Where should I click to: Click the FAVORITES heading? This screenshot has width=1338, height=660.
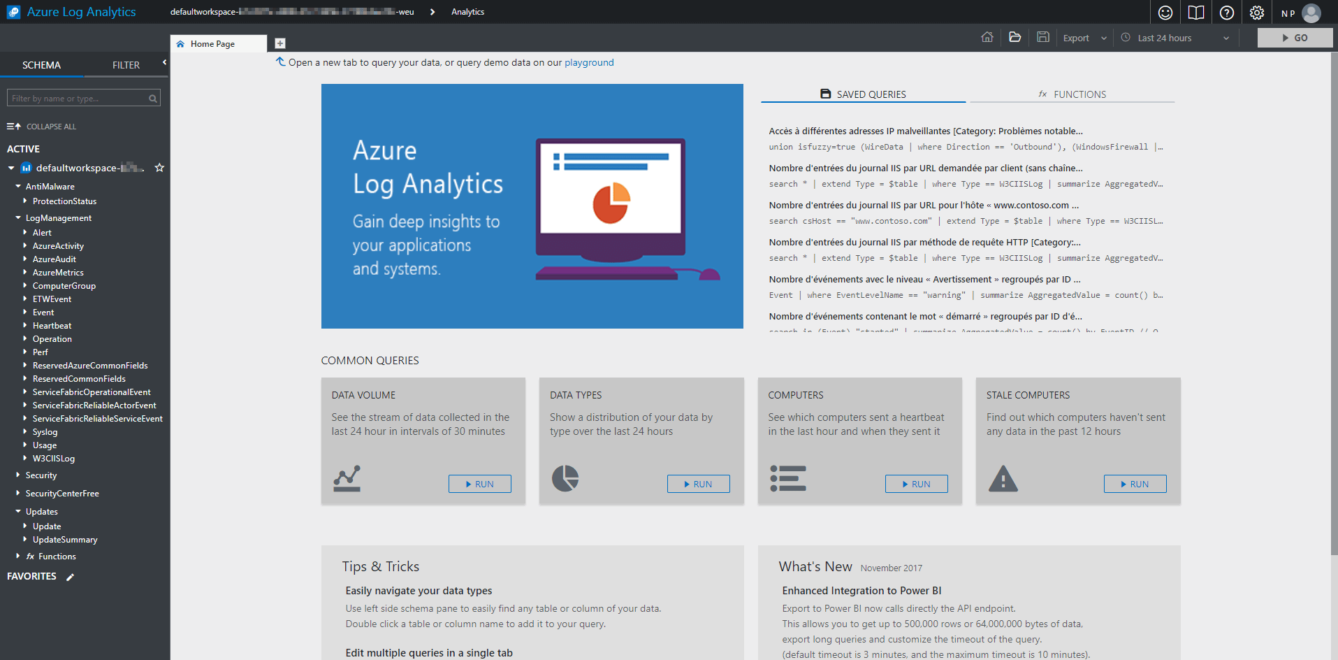click(x=31, y=576)
